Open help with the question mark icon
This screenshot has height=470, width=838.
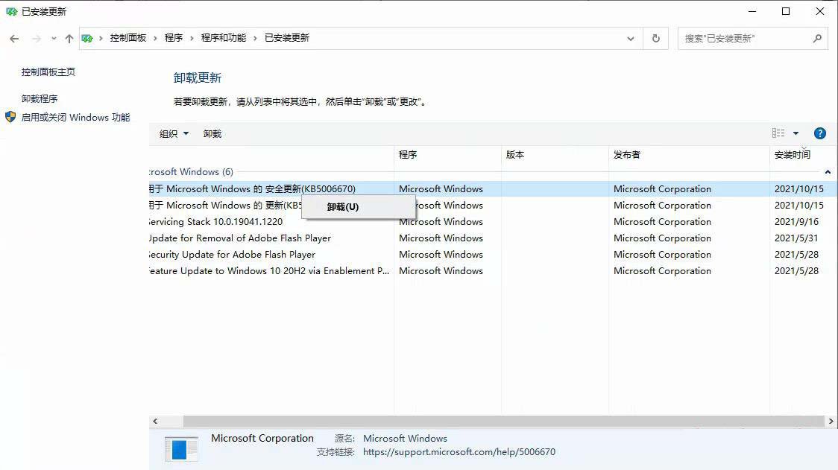point(820,133)
